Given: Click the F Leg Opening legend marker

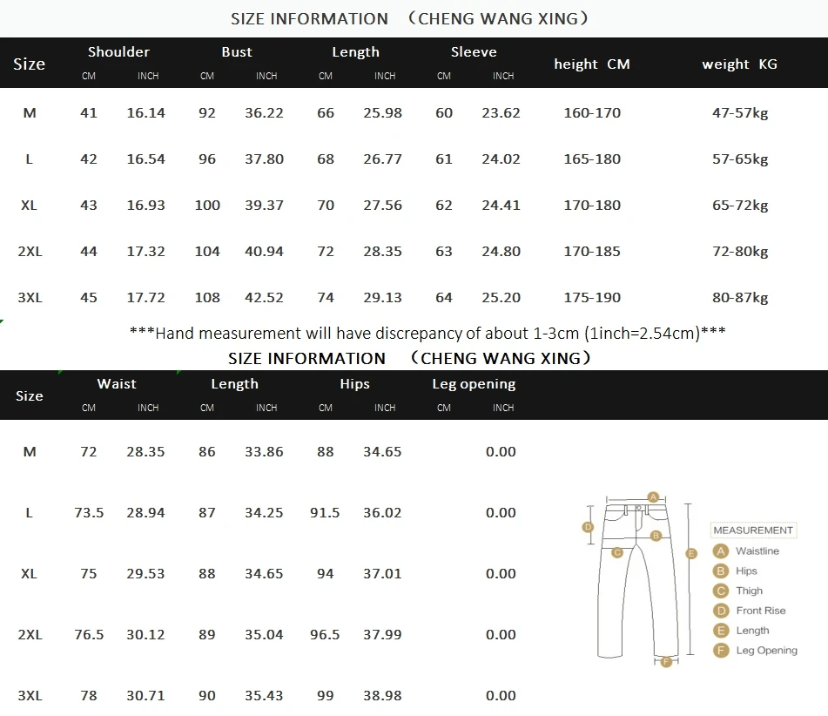Looking at the screenshot, I should tap(720, 651).
